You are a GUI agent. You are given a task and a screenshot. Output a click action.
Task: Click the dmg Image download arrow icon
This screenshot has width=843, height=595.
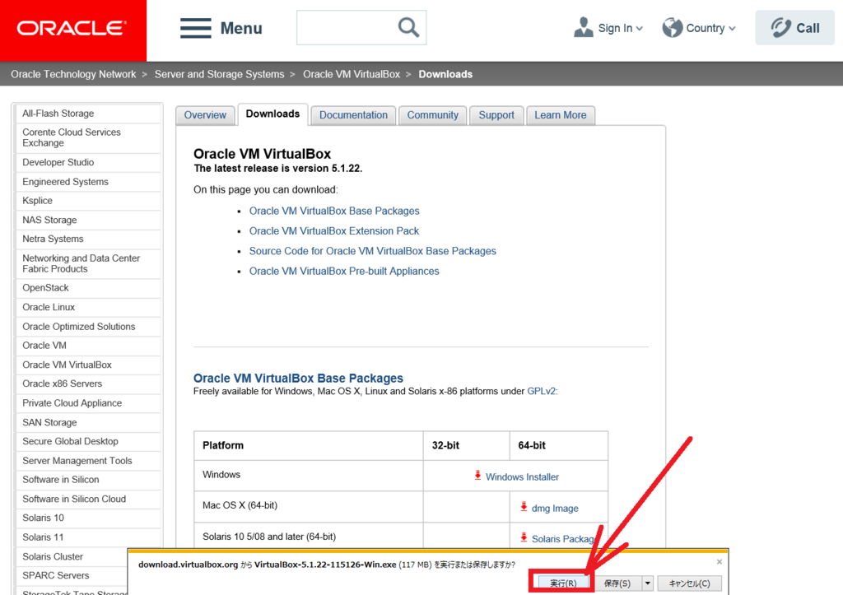click(x=524, y=506)
